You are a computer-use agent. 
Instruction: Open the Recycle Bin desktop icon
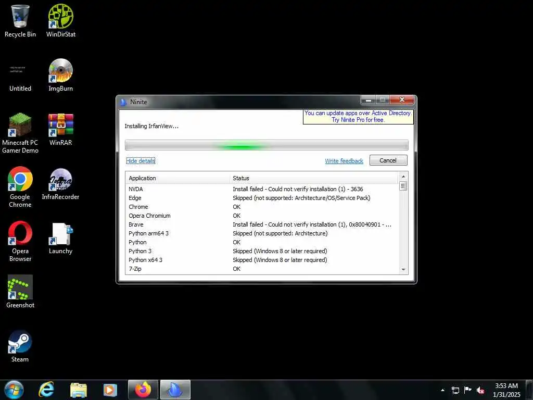pos(20,21)
